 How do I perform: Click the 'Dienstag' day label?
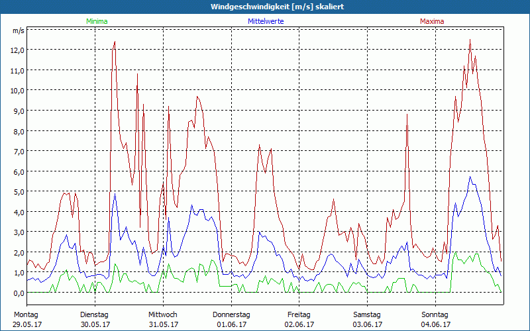(94, 315)
